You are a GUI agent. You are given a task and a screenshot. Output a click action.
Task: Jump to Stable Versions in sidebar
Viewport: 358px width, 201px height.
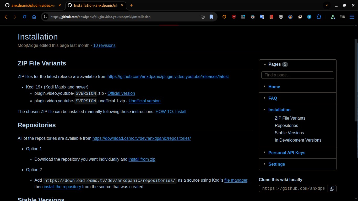coord(289,133)
